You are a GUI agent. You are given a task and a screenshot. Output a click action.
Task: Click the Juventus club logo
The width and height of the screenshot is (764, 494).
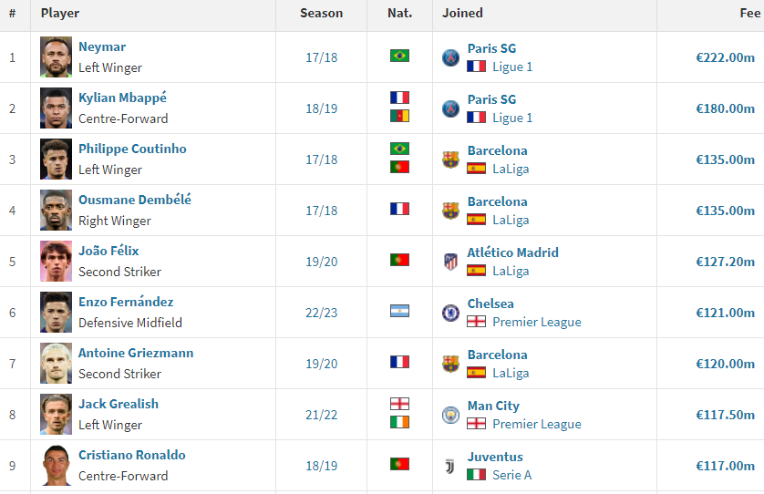pyautogui.click(x=450, y=466)
